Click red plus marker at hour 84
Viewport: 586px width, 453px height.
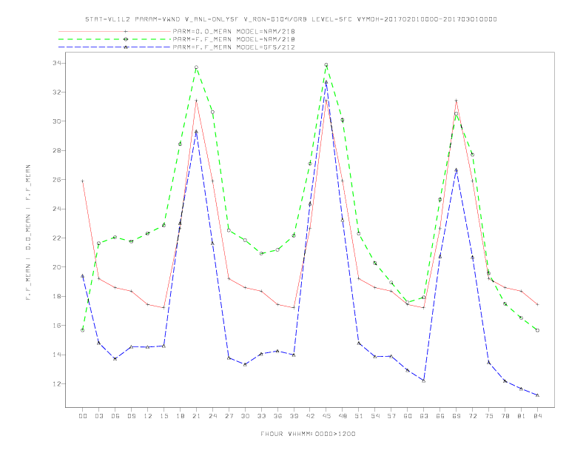tap(537, 305)
